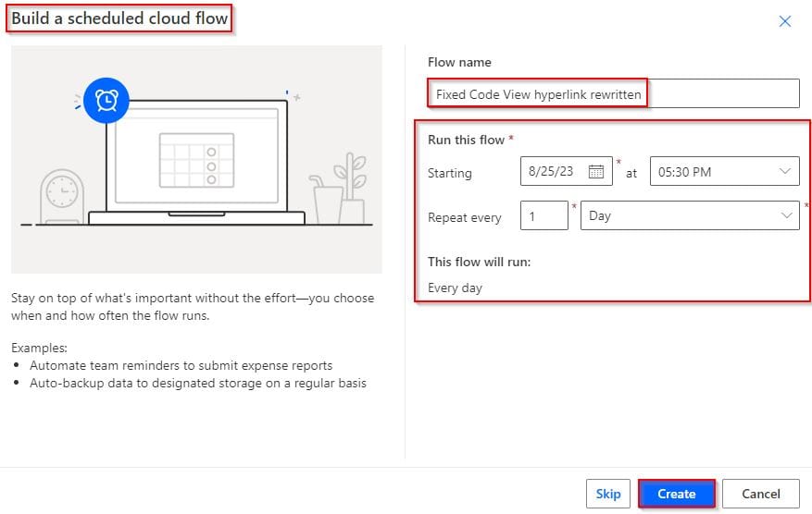Image resolution: width=812 pixels, height=514 pixels.
Task: Click the 'Automate team reminders' example text
Action: (x=181, y=365)
